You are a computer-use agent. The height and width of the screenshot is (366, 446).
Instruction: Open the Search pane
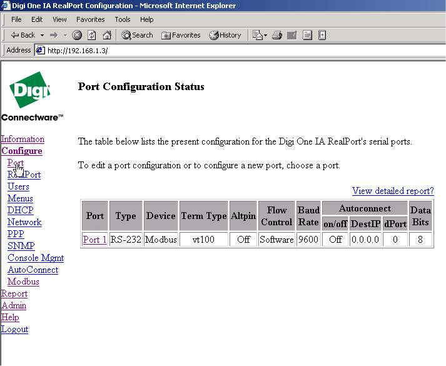pyautogui.click(x=137, y=35)
